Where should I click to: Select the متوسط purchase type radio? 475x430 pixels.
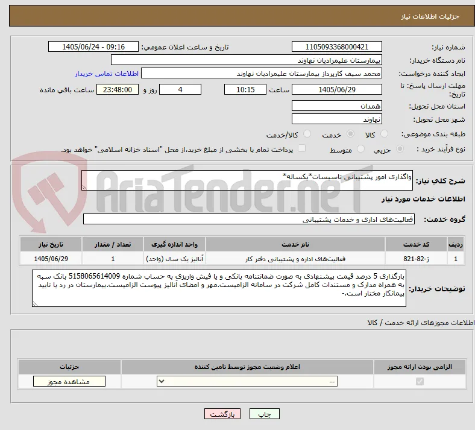(360, 148)
